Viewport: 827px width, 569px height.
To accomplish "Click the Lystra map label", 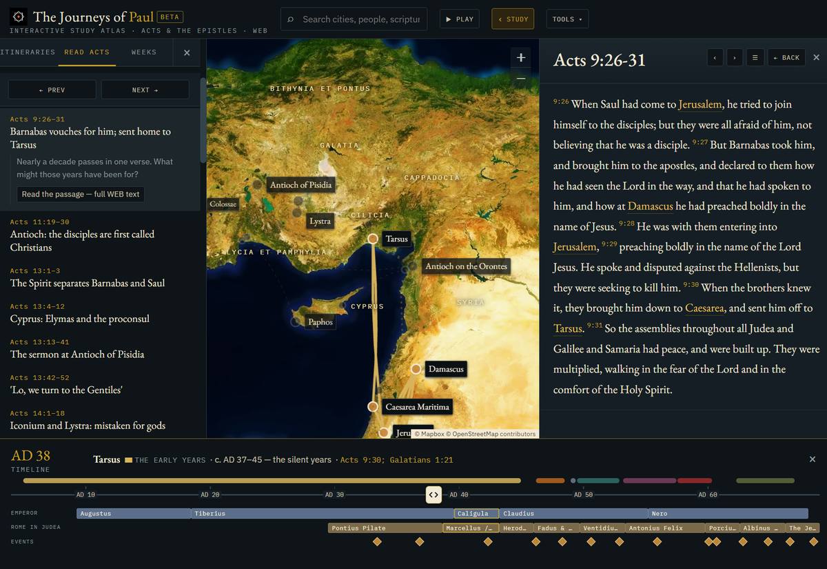I will click(x=320, y=221).
